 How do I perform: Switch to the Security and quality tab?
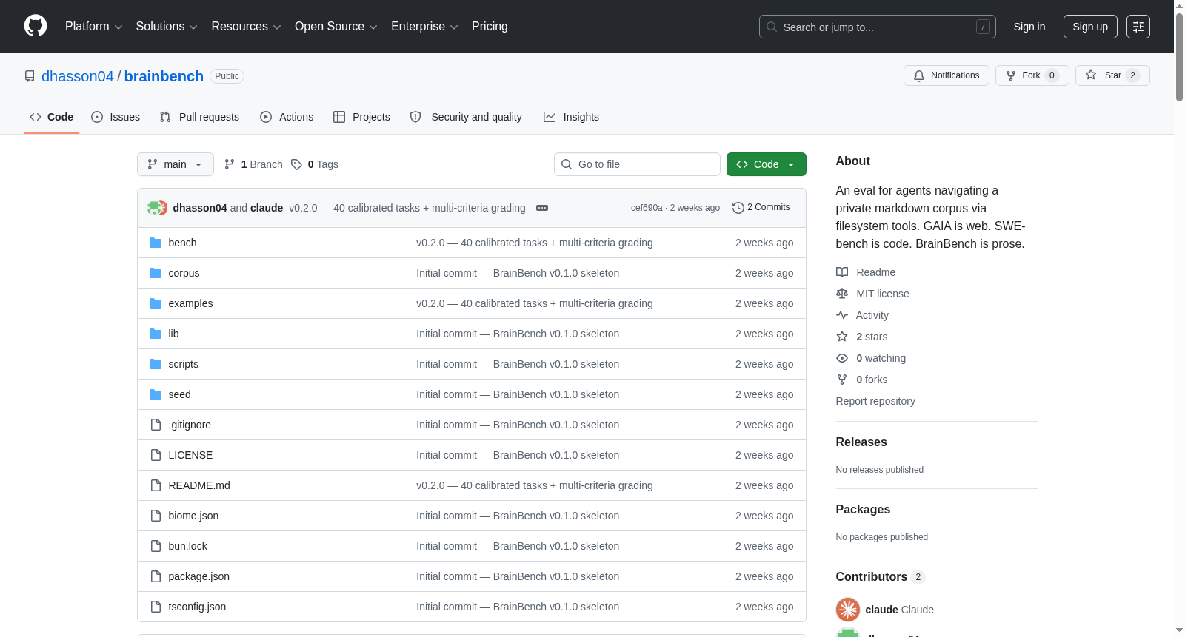(x=466, y=117)
